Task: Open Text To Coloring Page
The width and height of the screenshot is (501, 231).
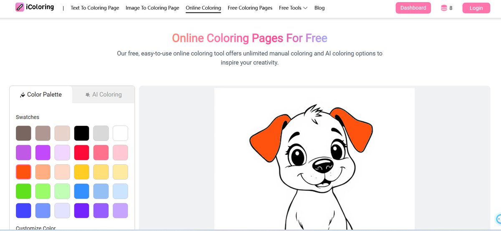Action: (95, 8)
